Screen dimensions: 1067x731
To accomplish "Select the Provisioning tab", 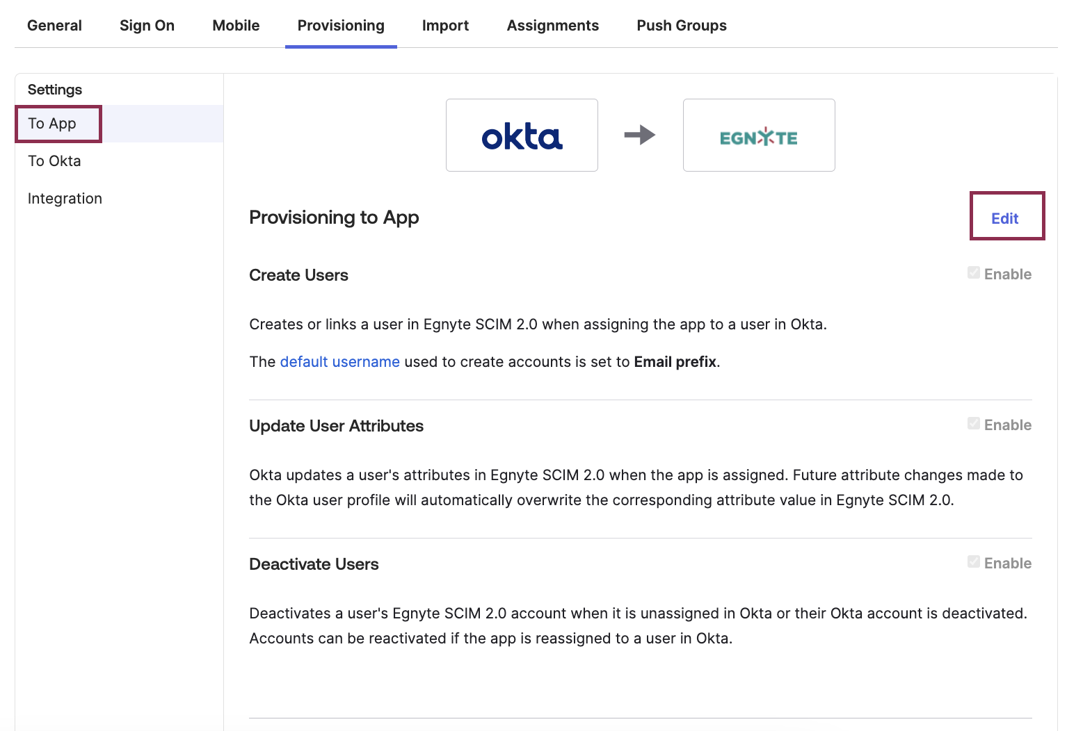I will pyautogui.click(x=340, y=25).
